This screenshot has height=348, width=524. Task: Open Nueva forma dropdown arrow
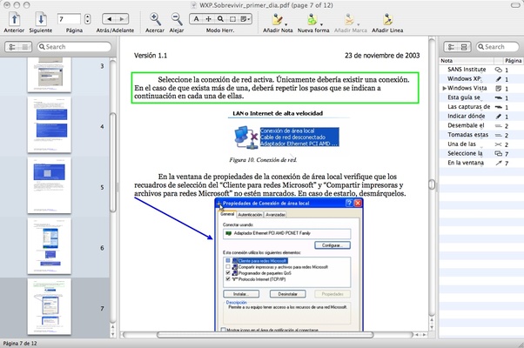click(x=321, y=24)
